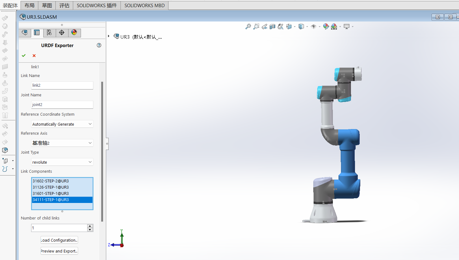Screen dimensions: 459x260
Task: Go back to the Previous View
Action: 264,26
